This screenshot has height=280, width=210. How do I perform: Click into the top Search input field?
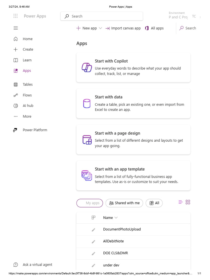tap(102, 16)
